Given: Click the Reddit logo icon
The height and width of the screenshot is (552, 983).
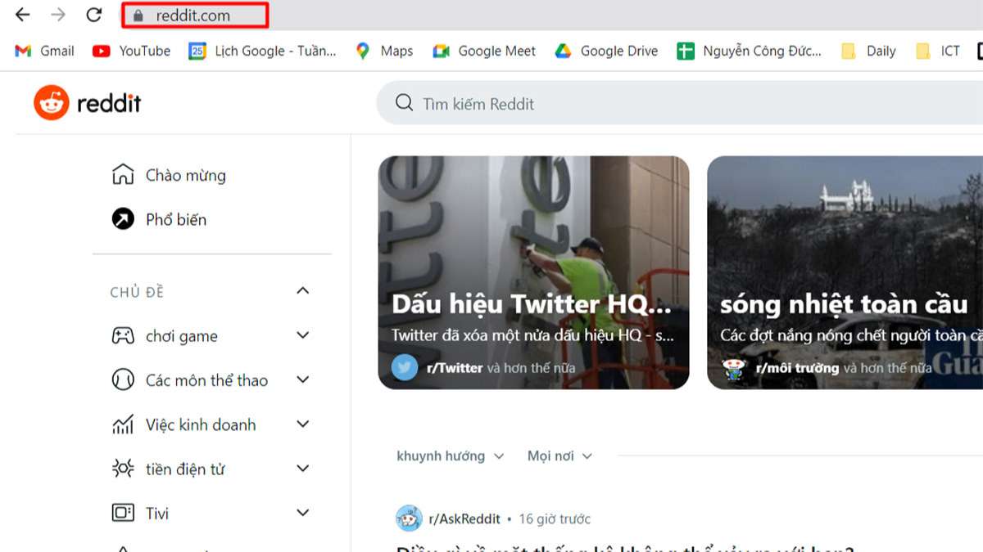Looking at the screenshot, I should pyautogui.click(x=52, y=103).
